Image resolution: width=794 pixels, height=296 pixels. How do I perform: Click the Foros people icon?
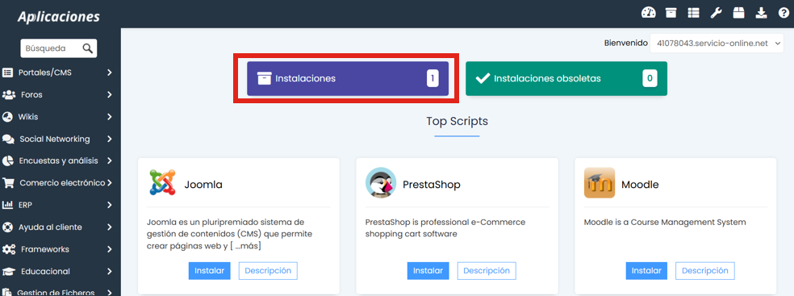9,94
